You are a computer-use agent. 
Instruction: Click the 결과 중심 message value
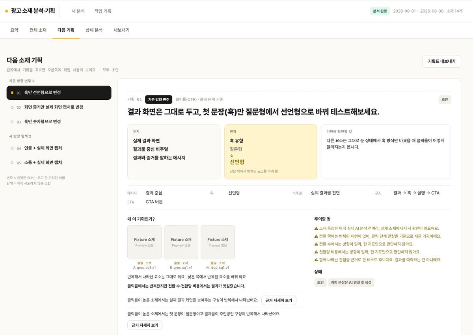click(x=154, y=193)
